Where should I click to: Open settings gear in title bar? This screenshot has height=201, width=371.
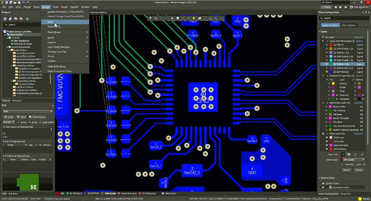click(x=340, y=7)
